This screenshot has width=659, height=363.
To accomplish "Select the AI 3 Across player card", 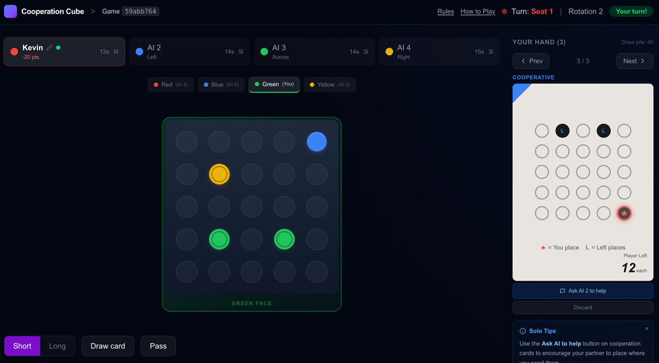I will (314, 51).
